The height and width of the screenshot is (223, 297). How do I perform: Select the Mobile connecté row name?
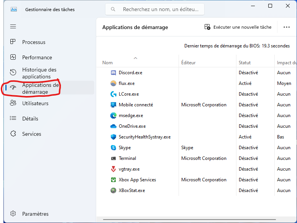pos(136,105)
